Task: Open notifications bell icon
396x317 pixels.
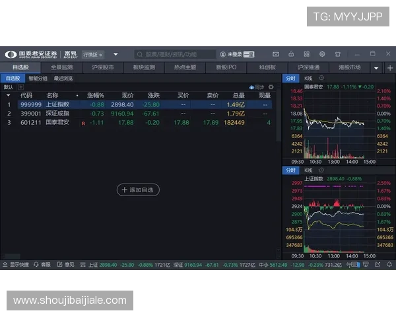Action: click(389, 264)
